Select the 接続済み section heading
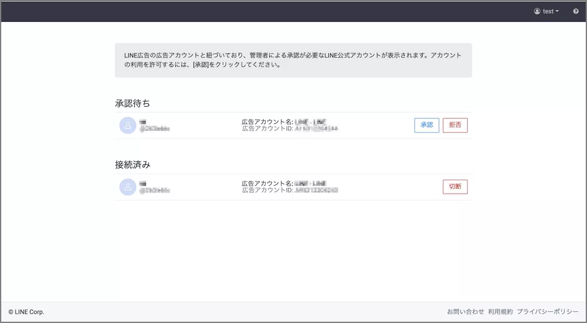This screenshot has height=323, width=587. pos(132,165)
